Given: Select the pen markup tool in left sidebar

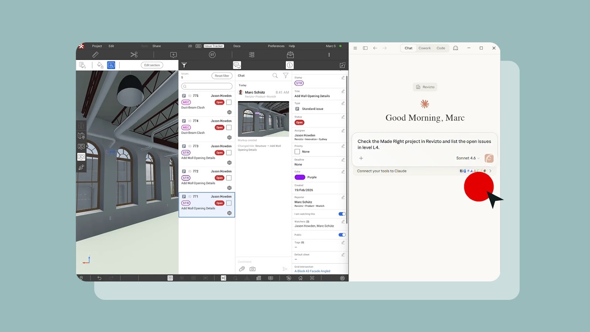Looking at the screenshot, I should tap(81, 167).
